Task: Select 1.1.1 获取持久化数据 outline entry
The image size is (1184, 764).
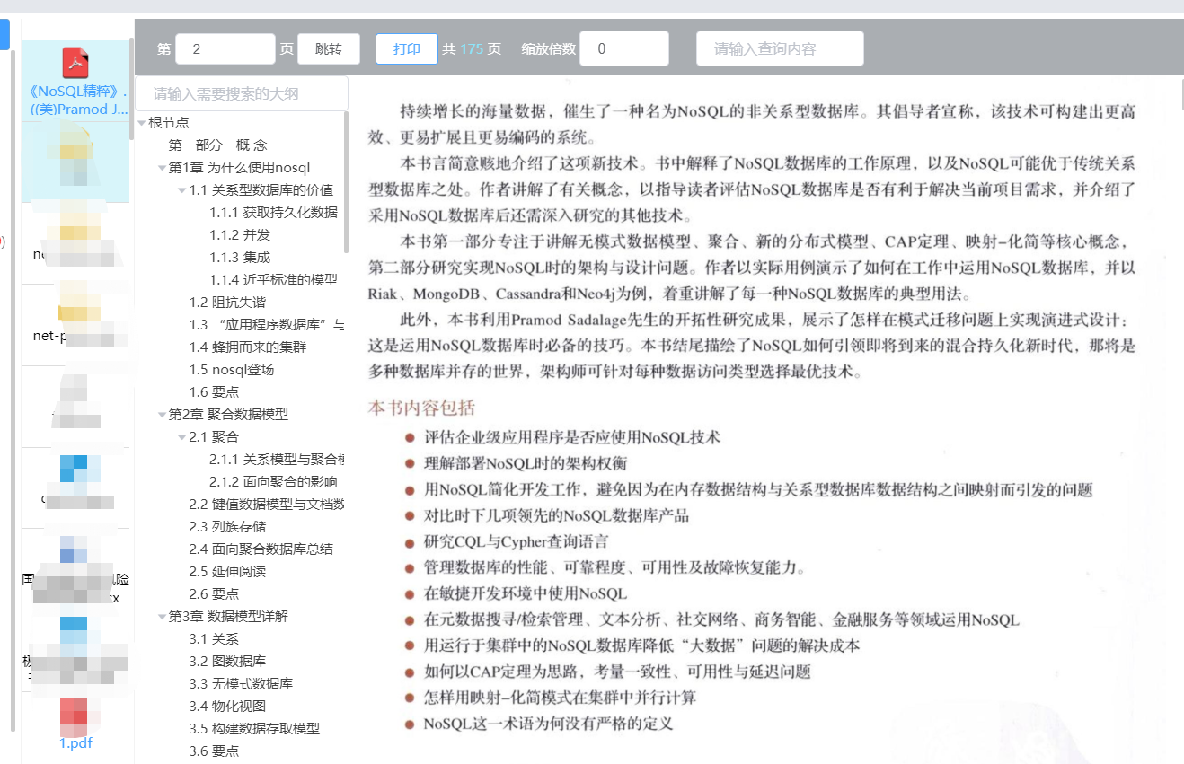Action: point(274,212)
